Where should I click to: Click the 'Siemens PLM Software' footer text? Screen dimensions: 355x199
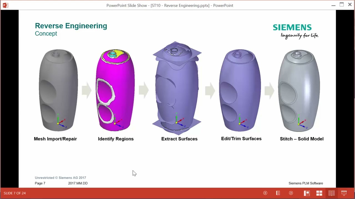(306, 183)
